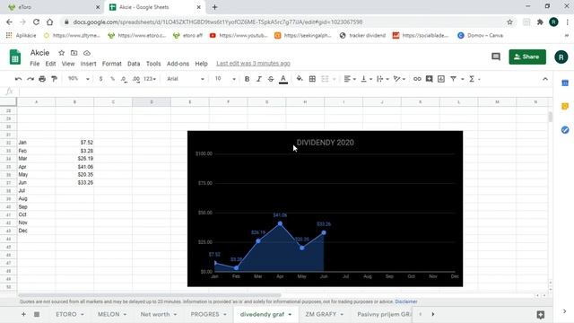Open text rotation dropdown
The height and width of the screenshot is (323, 574).
[x=399, y=79]
